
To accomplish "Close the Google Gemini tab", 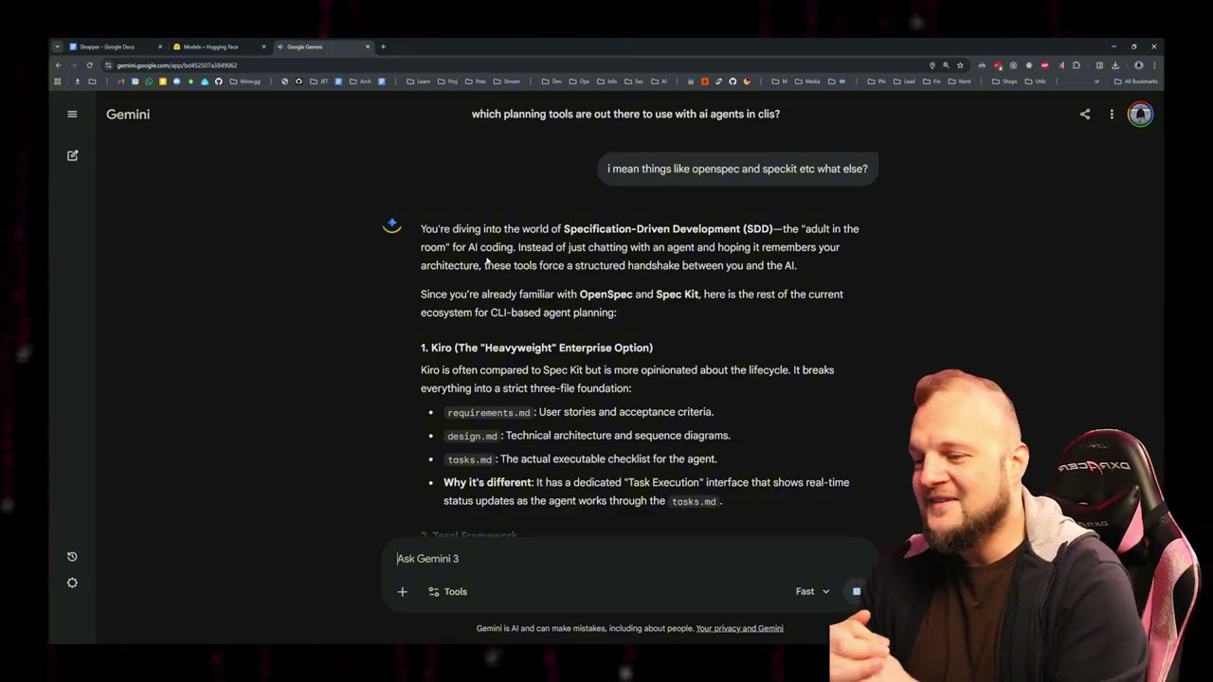I will pyautogui.click(x=368, y=46).
